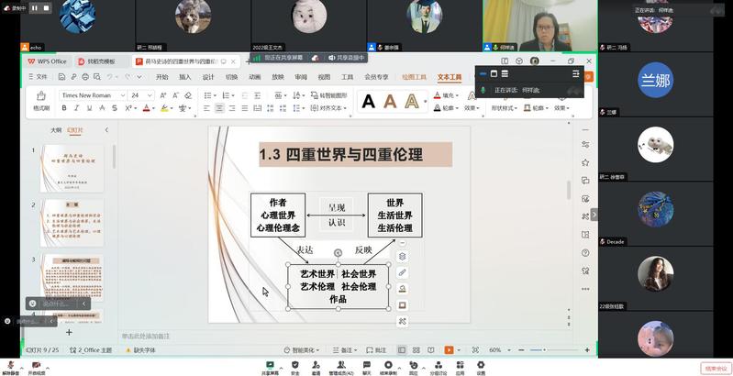733x376 pixels.
Task: Click the red 结束会议 end meeting button
Action: click(714, 368)
